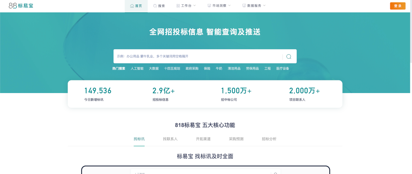
Task: Click the icon beside 数据服务
Action: (x=244, y=6)
